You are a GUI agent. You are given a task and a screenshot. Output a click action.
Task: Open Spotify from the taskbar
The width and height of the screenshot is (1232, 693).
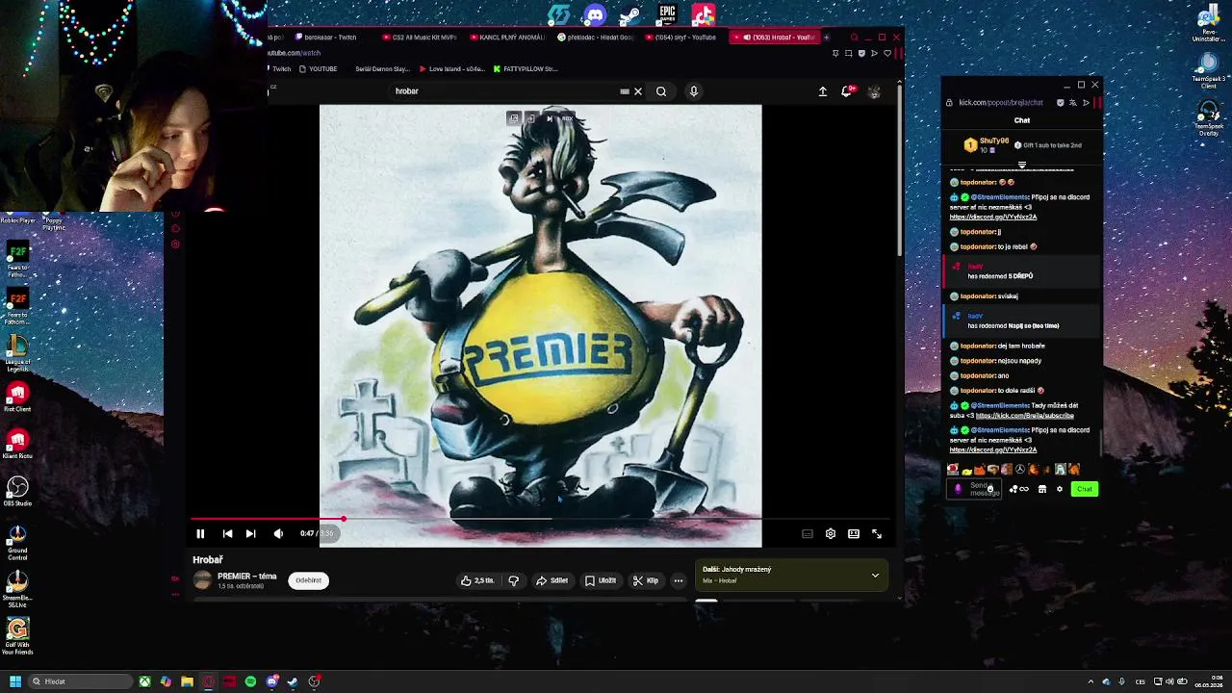[250, 681]
